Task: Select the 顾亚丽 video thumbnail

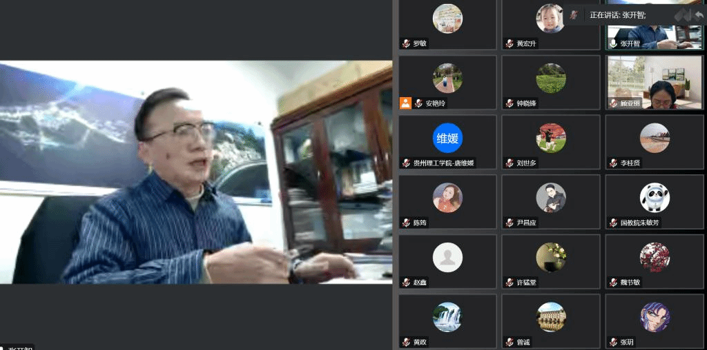Action: coord(654,82)
